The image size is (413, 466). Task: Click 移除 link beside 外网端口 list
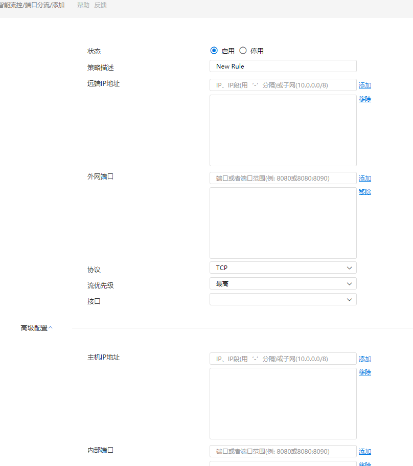point(364,192)
